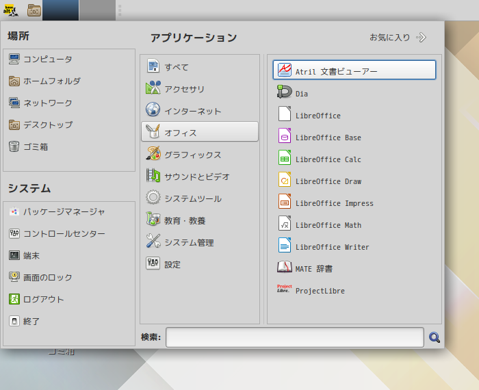Select インターネット internet category
Image resolution: width=479 pixels, height=390 pixels.
tap(200, 110)
